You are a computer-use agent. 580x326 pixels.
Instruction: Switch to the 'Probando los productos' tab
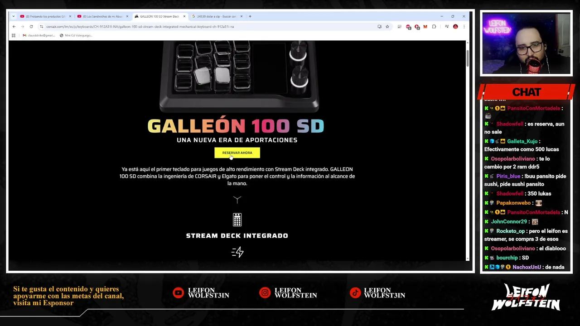45,16
